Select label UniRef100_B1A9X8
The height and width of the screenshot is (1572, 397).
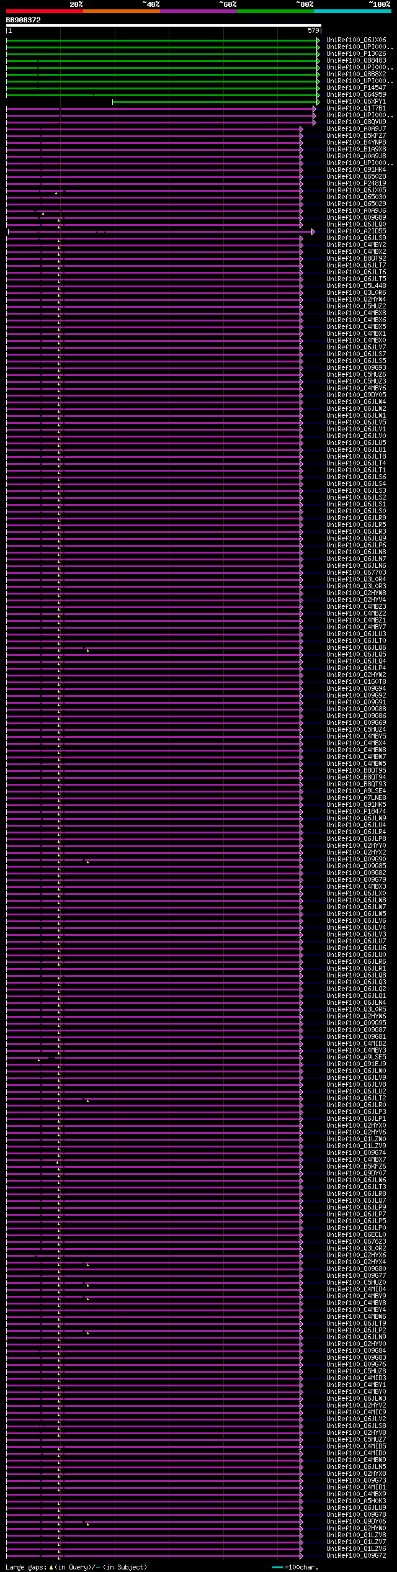pos(356,150)
